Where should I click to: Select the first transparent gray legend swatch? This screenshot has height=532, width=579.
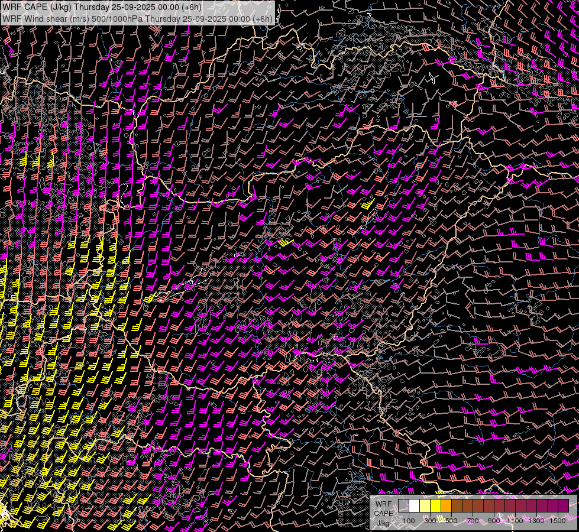click(x=404, y=506)
